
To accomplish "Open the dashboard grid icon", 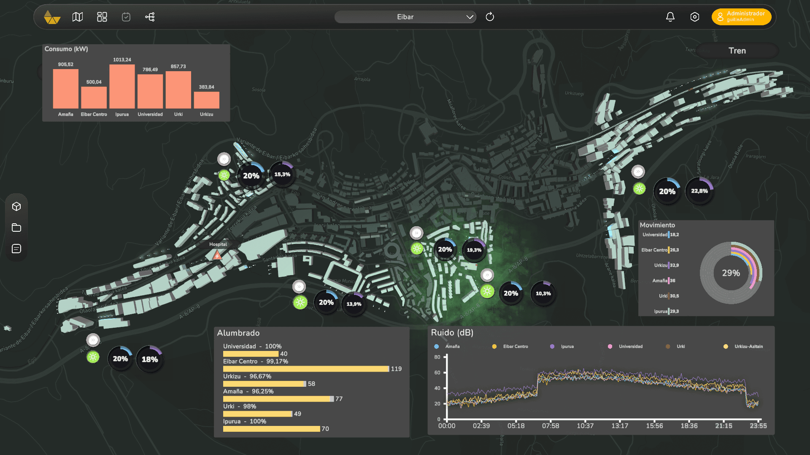I will (x=102, y=17).
